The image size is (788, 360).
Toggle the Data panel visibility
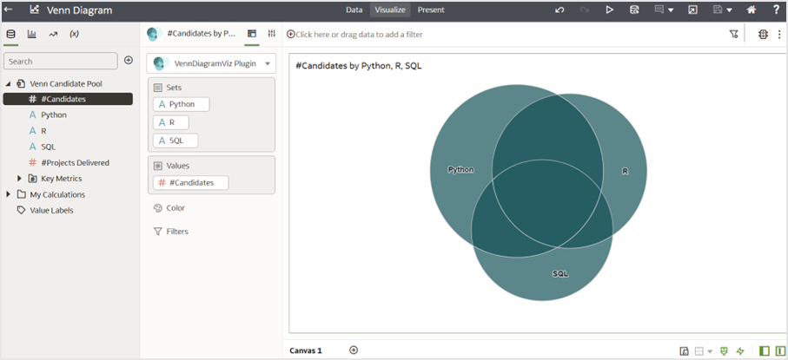pyautogui.click(x=765, y=351)
